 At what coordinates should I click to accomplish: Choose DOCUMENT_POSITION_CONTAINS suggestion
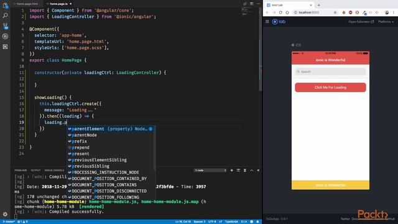pos(111,185)
